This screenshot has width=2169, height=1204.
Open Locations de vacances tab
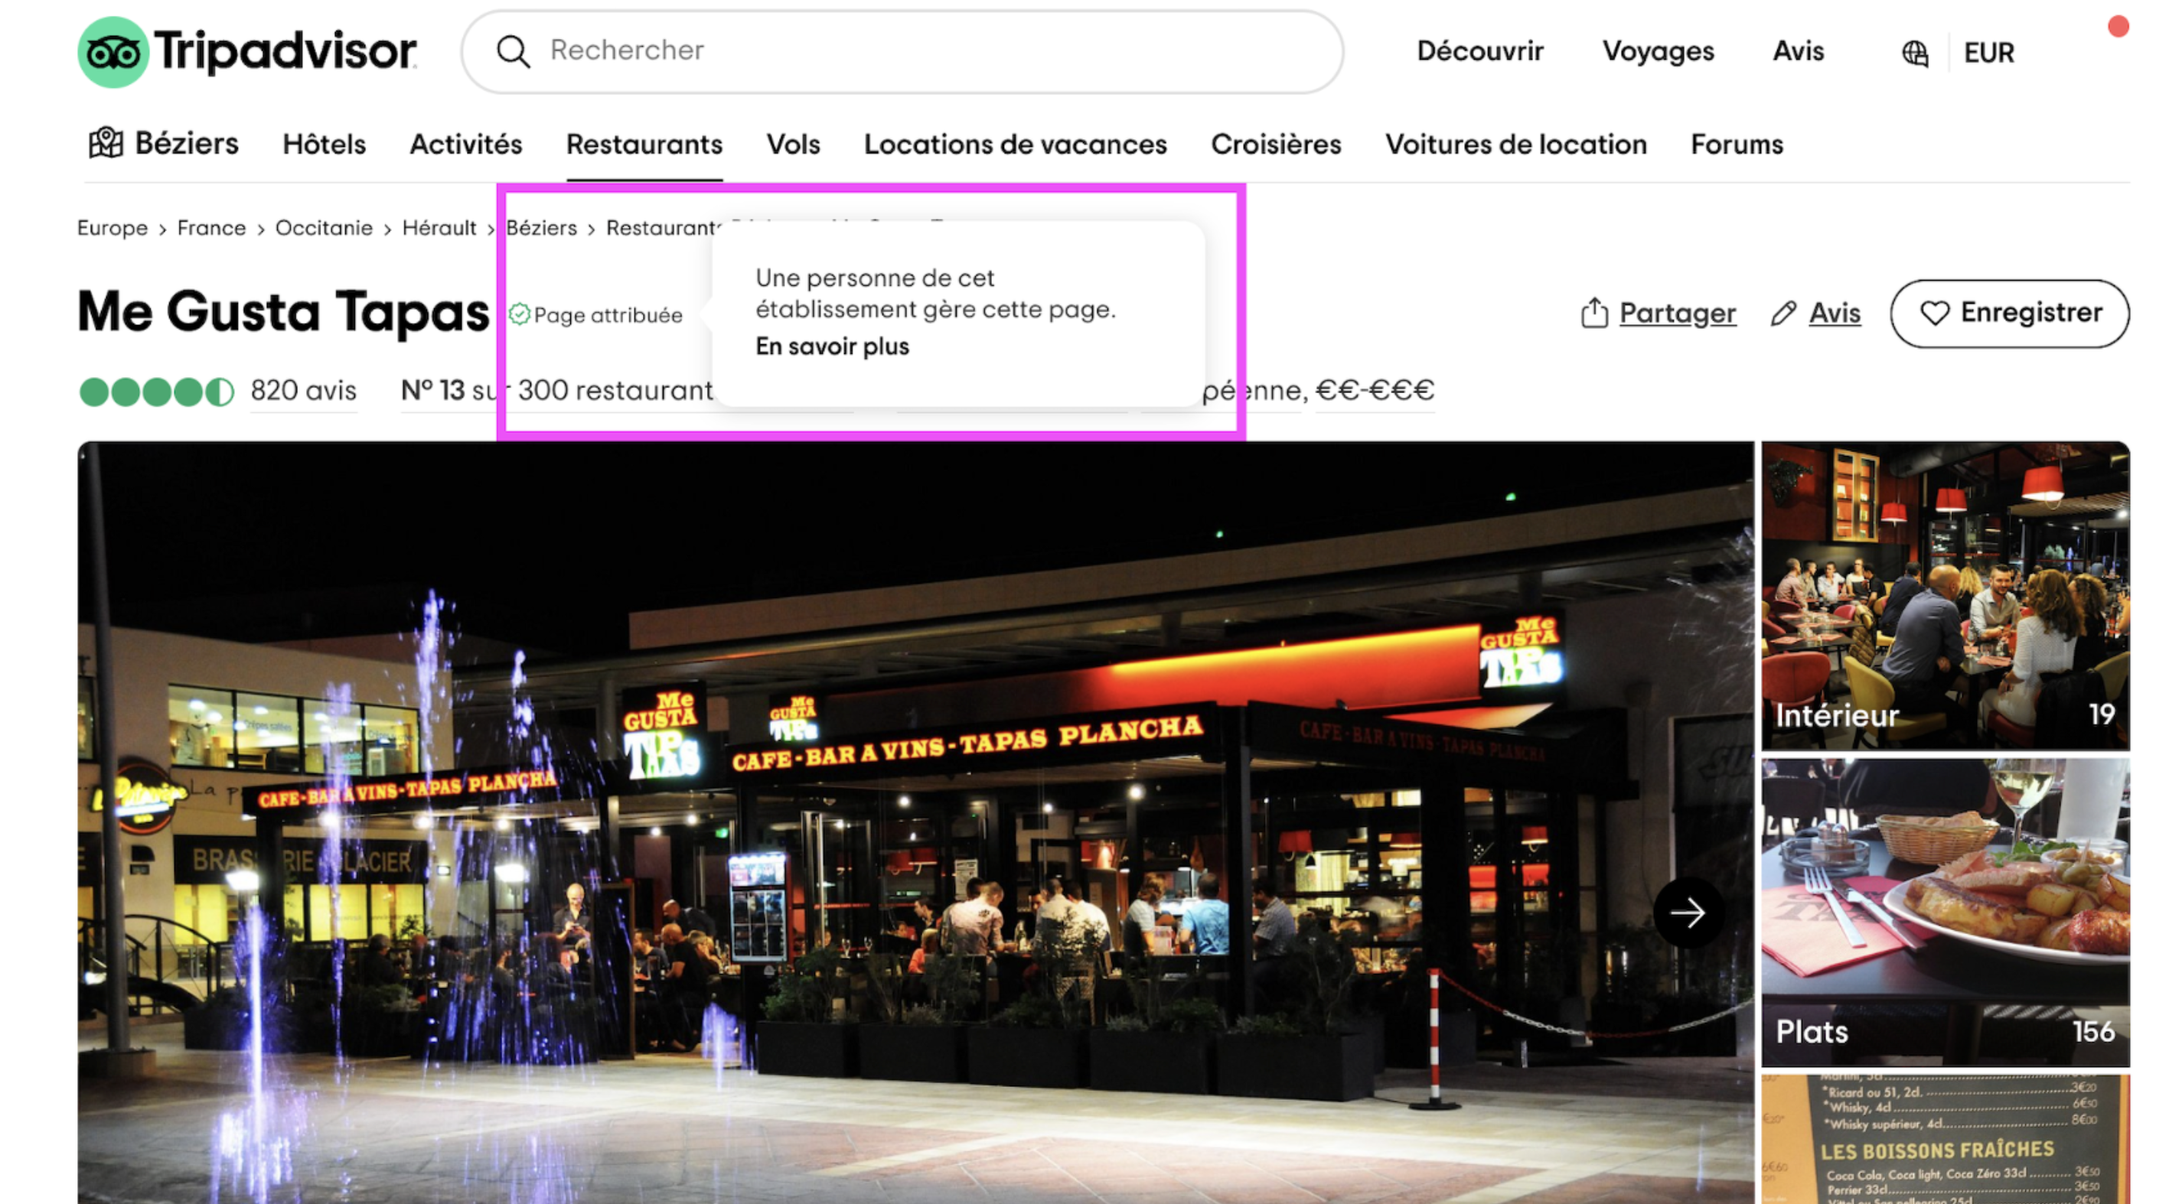pos(1016,145)
